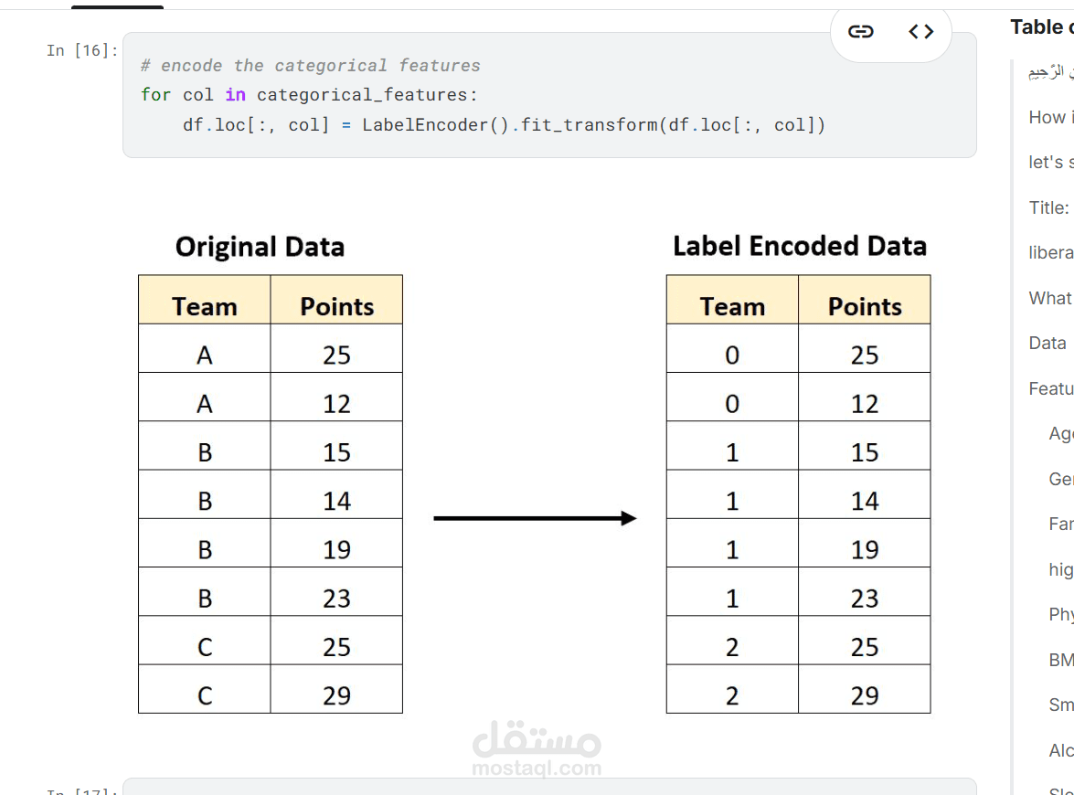The height and width of the screenshot is (795, 1074).
Task: Go to the "let's s" contents entry
Action: click(1049, 162)
